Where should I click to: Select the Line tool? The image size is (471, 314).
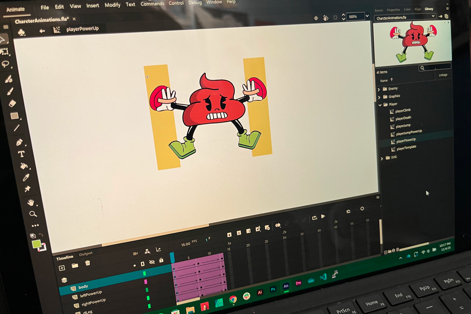[16, 128]
